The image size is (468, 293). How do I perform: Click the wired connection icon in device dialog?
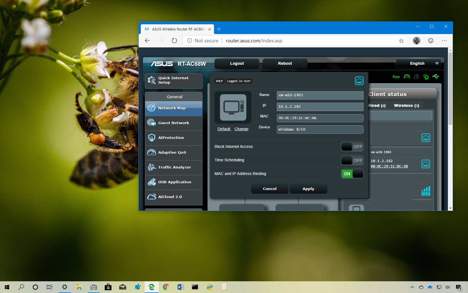click(x=359, y=81)
